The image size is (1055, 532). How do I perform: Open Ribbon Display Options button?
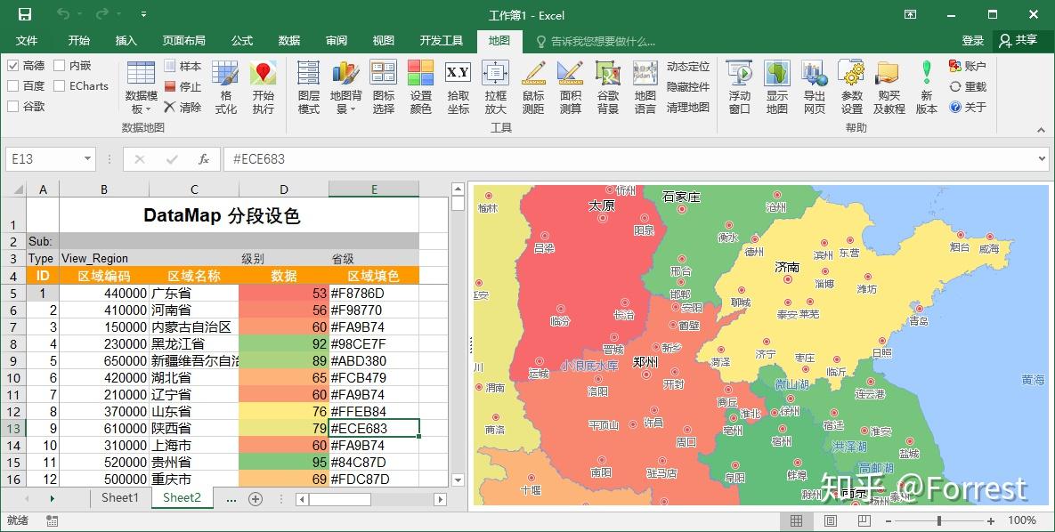tap(910, 14)
